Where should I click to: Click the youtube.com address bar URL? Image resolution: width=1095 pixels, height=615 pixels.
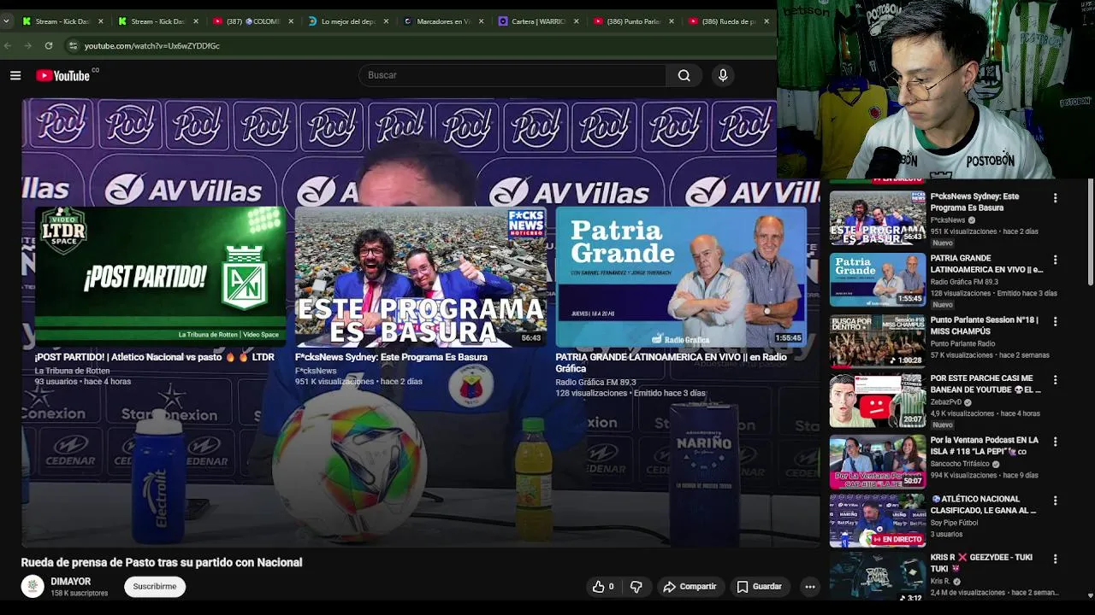point(152,46)
